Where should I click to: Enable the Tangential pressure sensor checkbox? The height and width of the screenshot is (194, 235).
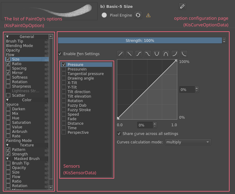pyautogui.click(x=64, y=74)
